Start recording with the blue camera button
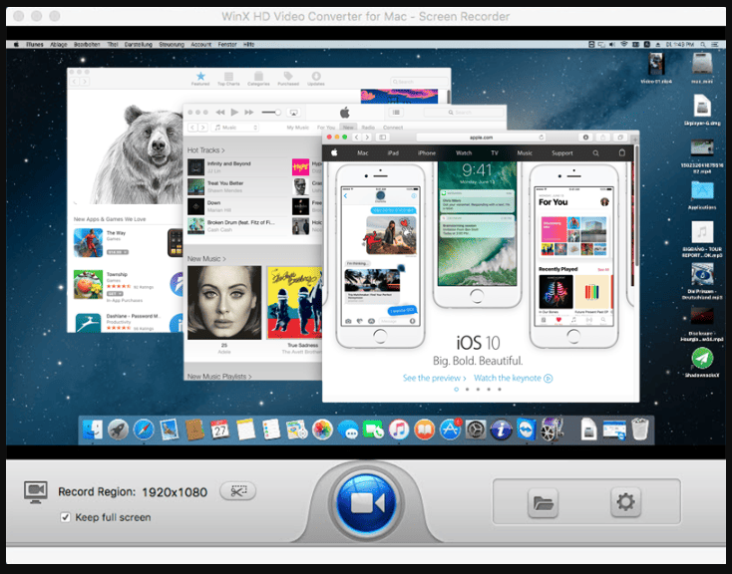This screenshot has height=574, width=732. tap(366, 503)
